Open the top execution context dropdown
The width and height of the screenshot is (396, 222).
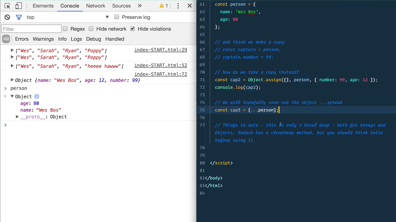(x=68, y=17)
